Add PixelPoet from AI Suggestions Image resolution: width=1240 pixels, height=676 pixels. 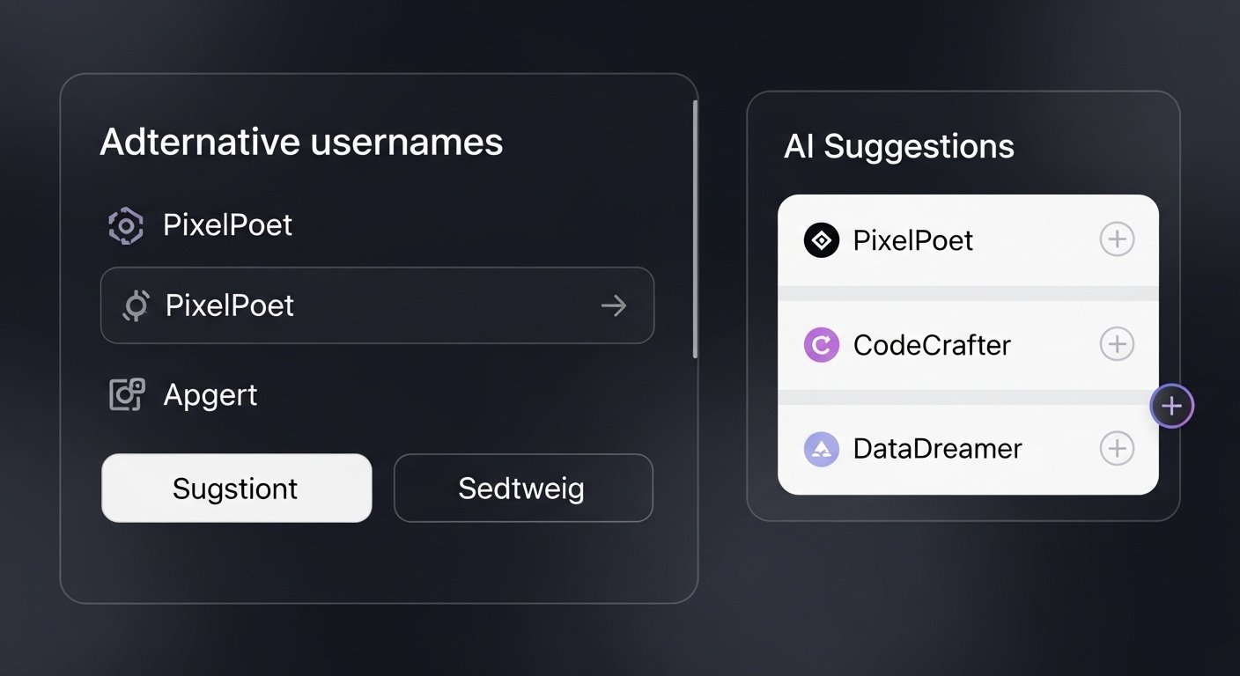click(x=1117, y=239)
